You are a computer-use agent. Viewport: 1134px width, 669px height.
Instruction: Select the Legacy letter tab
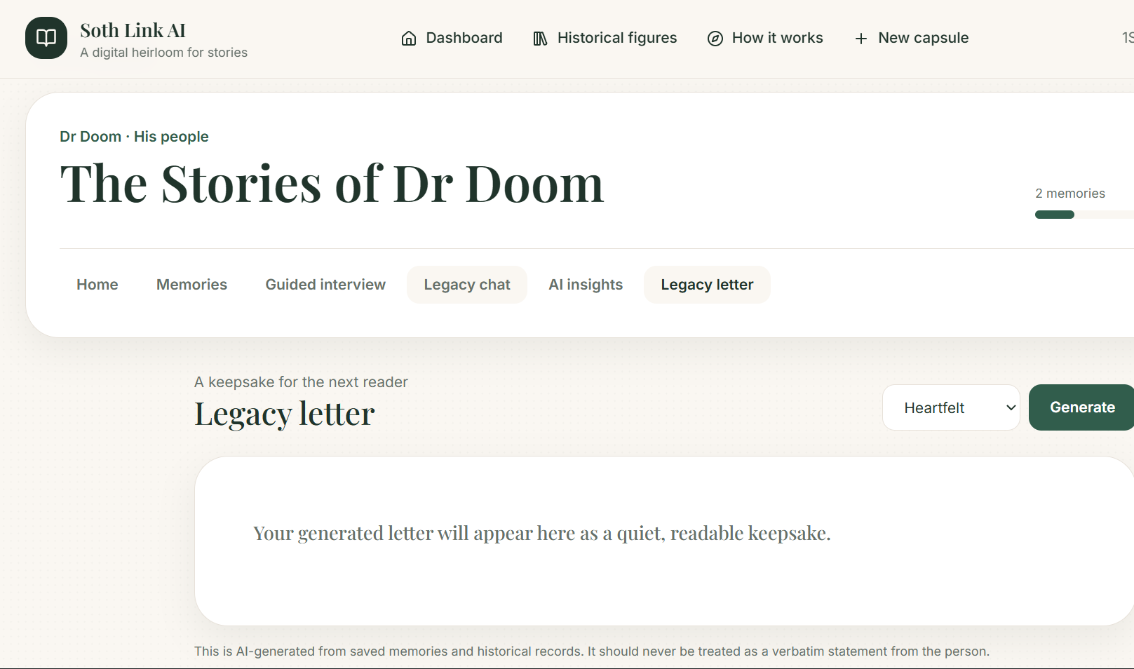coord(707,285)
